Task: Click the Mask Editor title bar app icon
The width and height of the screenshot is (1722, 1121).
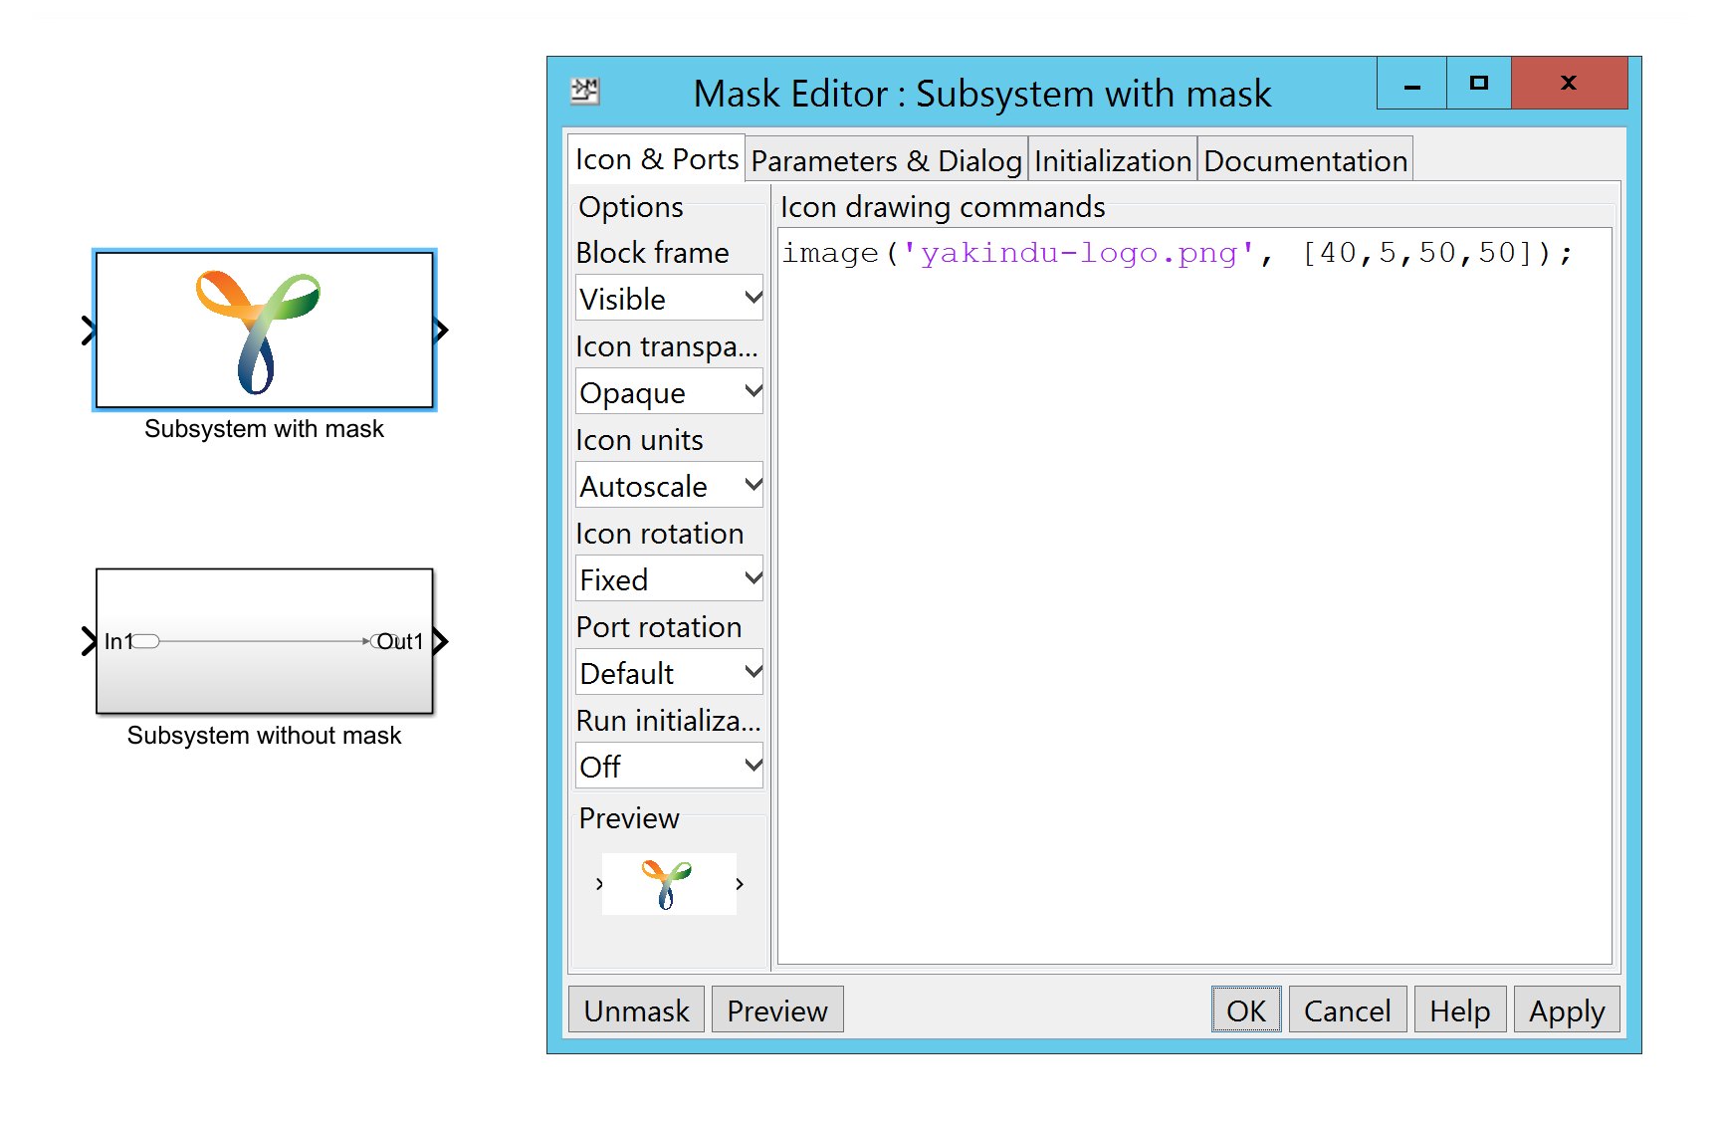Action: pos(585,92)
